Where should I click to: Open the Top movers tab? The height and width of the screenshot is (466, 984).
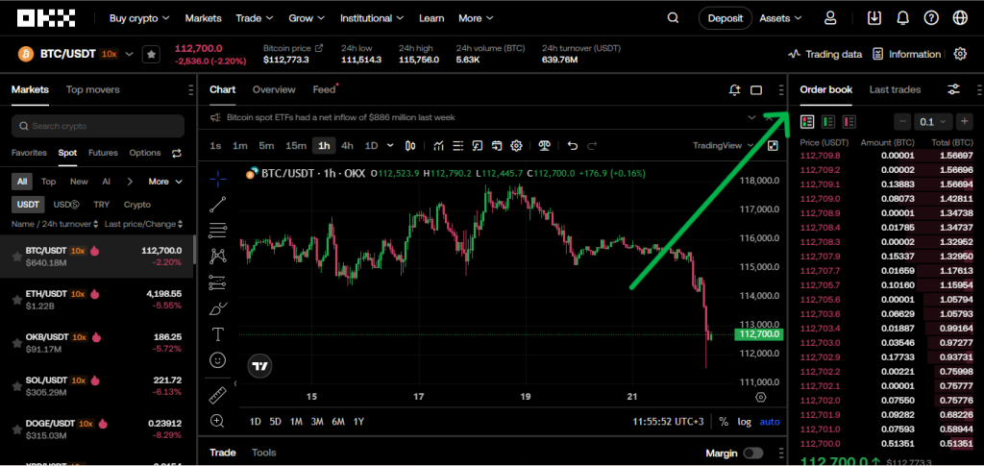(x=93, y=89)
